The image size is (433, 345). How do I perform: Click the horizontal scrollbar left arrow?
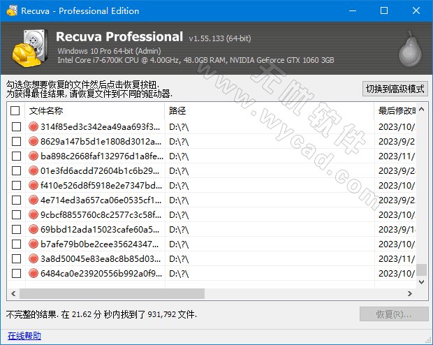(x=13, y=293)
